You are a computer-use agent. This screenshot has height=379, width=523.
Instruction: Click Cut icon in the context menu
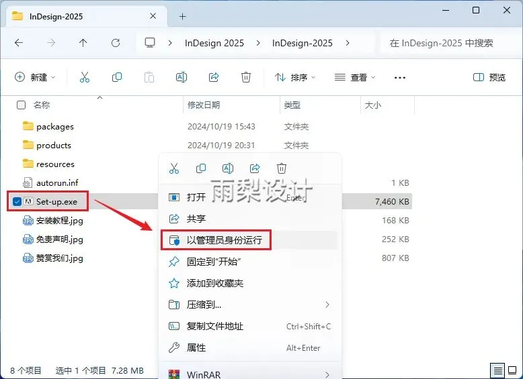[174, 168]
